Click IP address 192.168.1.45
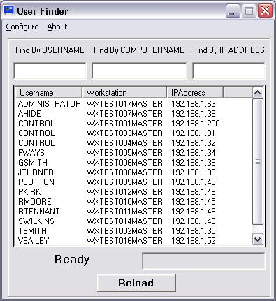This screenshot has height=301, width=276. tap(194, 202)
